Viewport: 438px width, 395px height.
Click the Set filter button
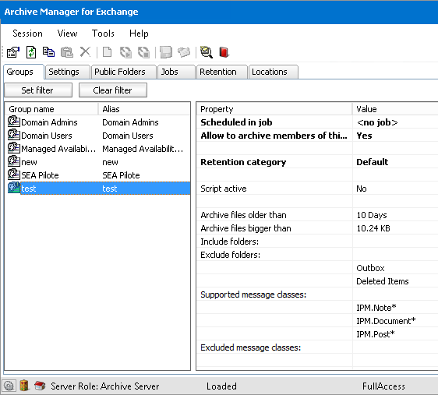(38, 90)
